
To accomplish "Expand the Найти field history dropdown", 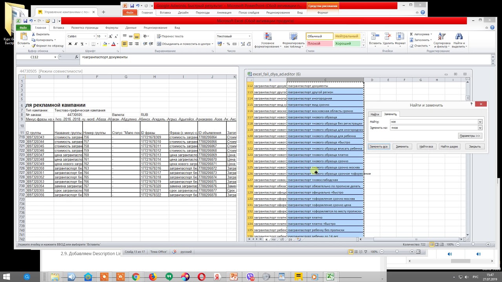I will (x=480, y=122).
